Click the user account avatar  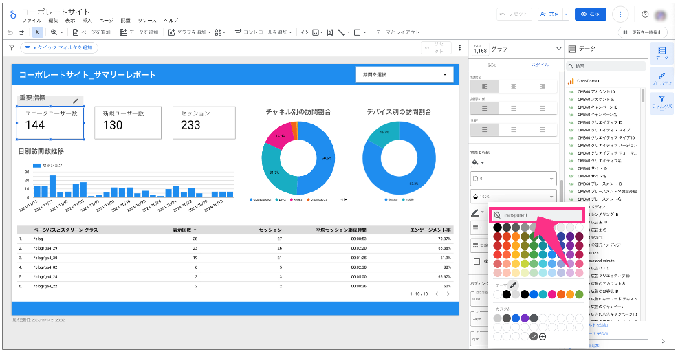click(x=661, y=14)
